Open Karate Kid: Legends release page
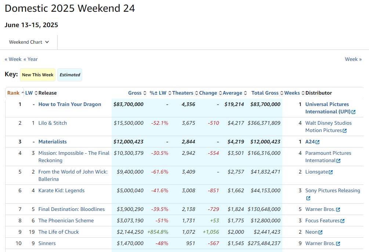This screenshot has height=252, width=369. coord(61,190)
